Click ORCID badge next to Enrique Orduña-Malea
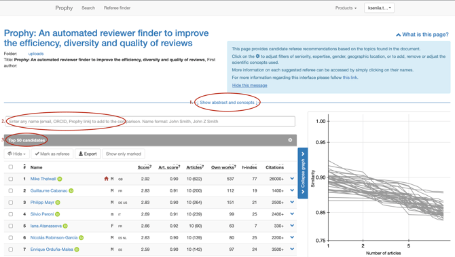This screenshot has width=455, height=257. tap(77, 250)
